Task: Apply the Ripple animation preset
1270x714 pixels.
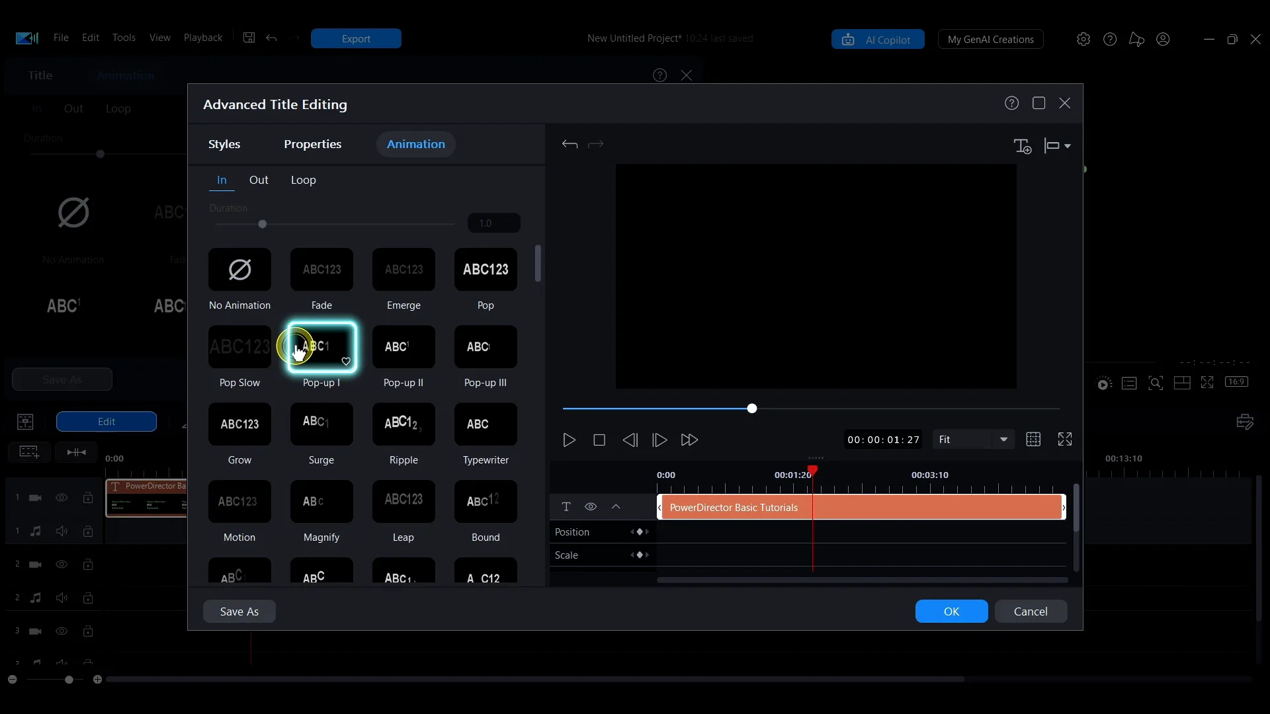Action: coord(403,424)
